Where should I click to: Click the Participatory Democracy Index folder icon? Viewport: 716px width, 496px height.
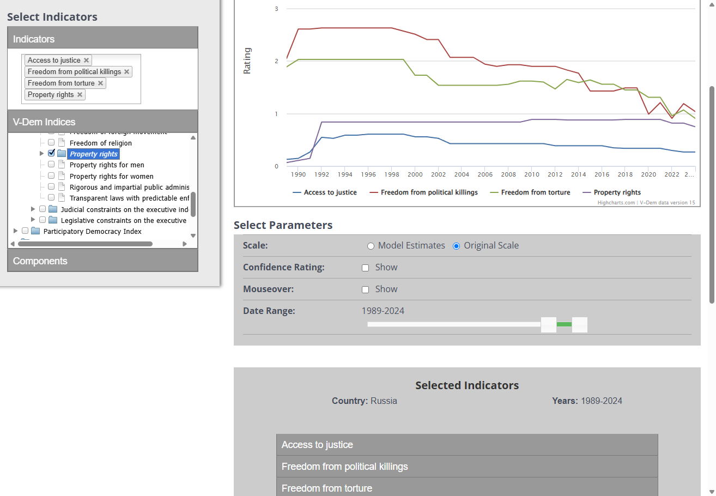[35, 231]
